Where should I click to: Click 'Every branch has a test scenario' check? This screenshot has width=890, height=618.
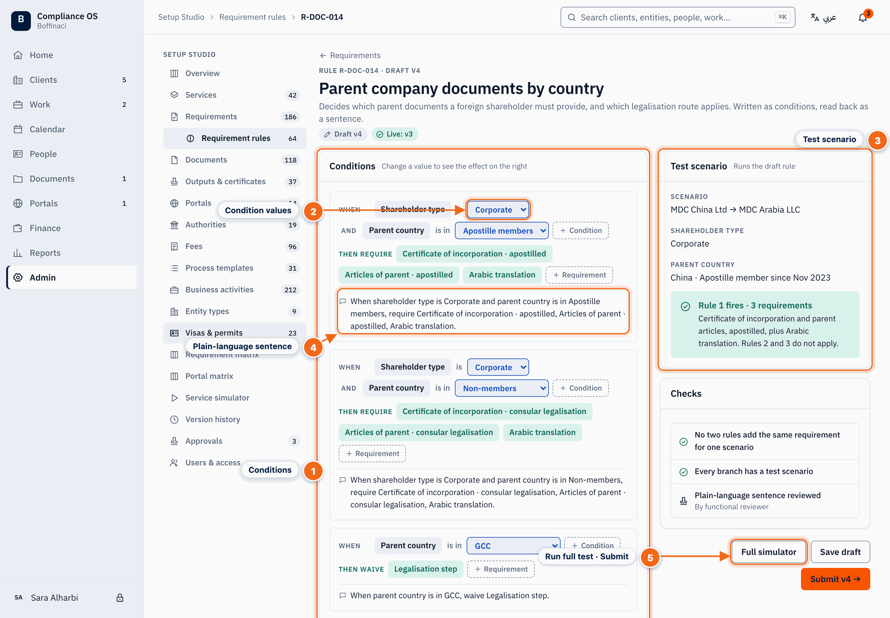coord(765,471)
